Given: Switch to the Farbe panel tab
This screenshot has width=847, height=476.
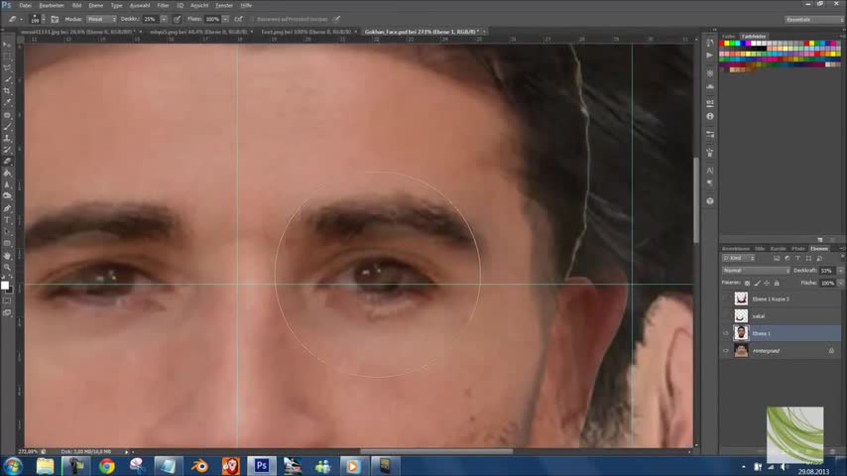Looking at the screenshot, I should tap(729, 37).
